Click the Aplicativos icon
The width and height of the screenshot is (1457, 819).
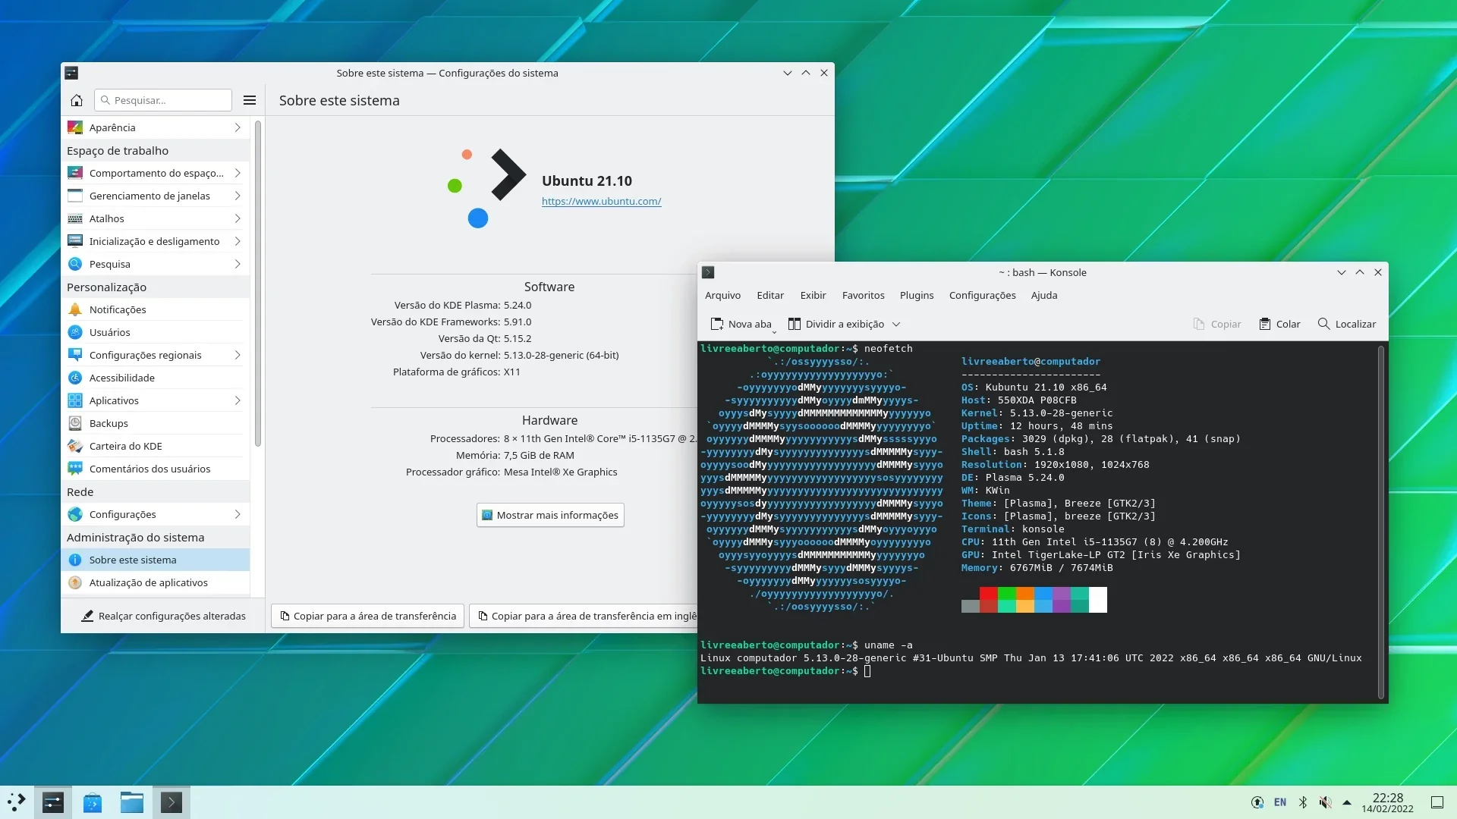pos(75,400)
